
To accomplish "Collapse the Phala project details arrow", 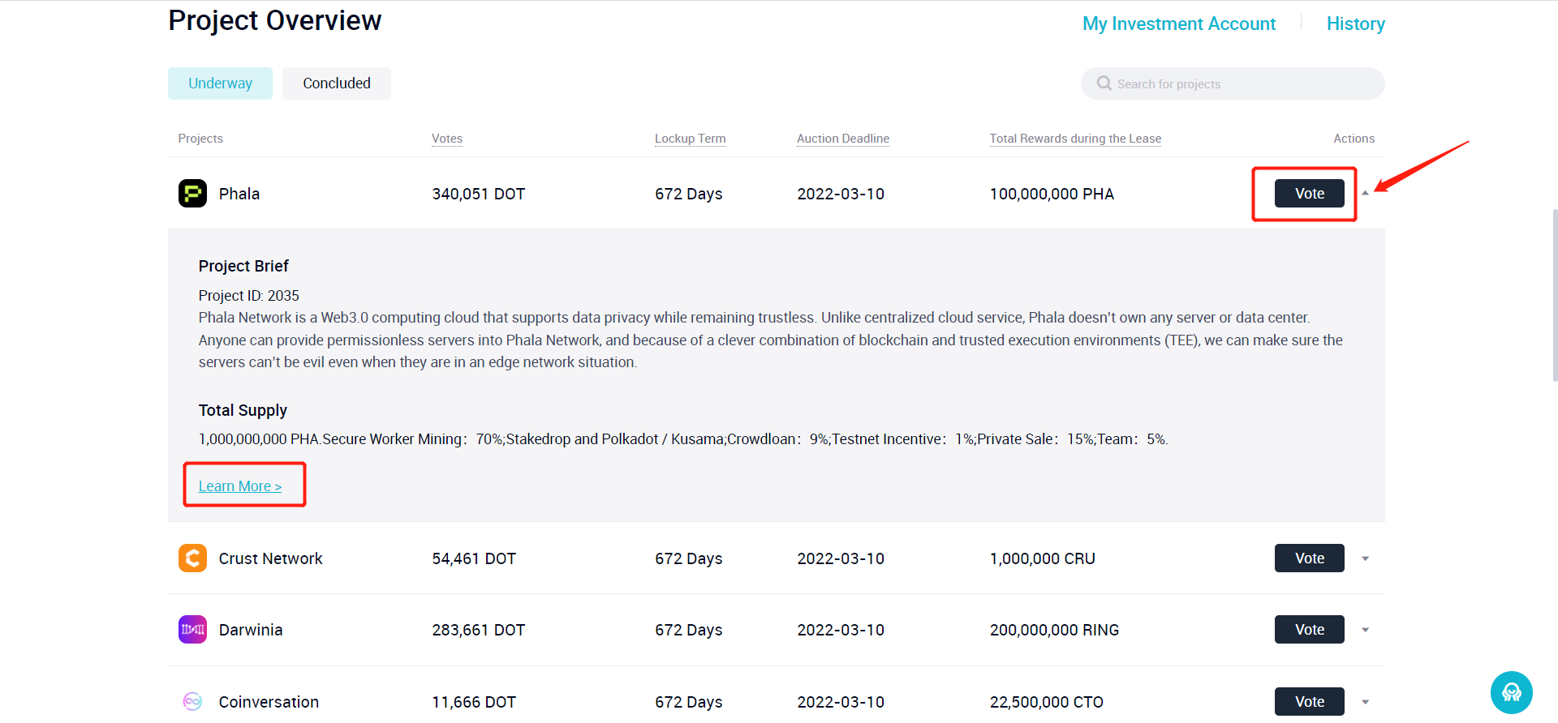I will (x=1365, y=193).
